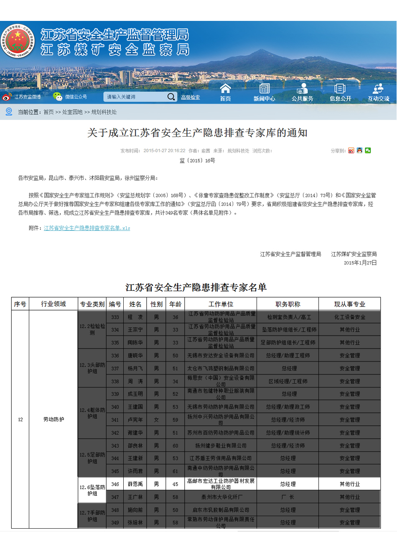This screenshot has width=397, height=560.
Task: Open 新闻中心 news center icon
Action: click(x=264, y=89)
